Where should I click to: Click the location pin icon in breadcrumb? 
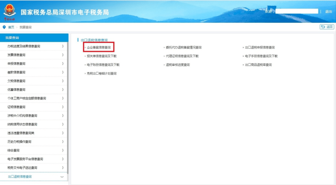click(x=4, y=27)
